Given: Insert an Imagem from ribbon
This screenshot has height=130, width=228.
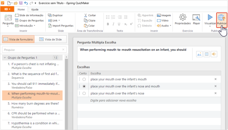Looking at the screenshot, I should pos(164,15).
